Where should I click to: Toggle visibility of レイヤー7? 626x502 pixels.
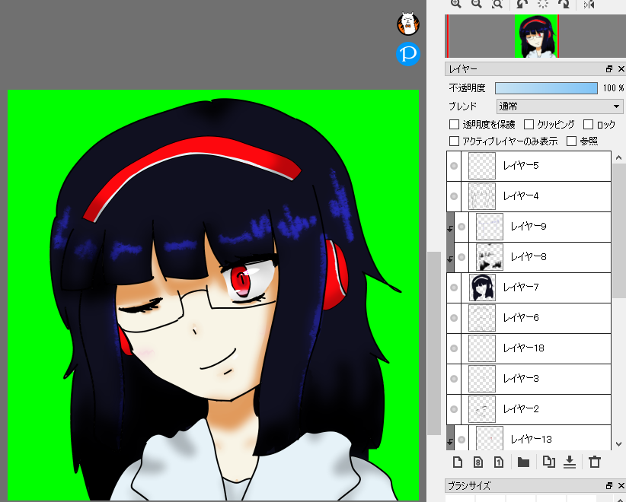pyautogui.click(x=454, y=288)
